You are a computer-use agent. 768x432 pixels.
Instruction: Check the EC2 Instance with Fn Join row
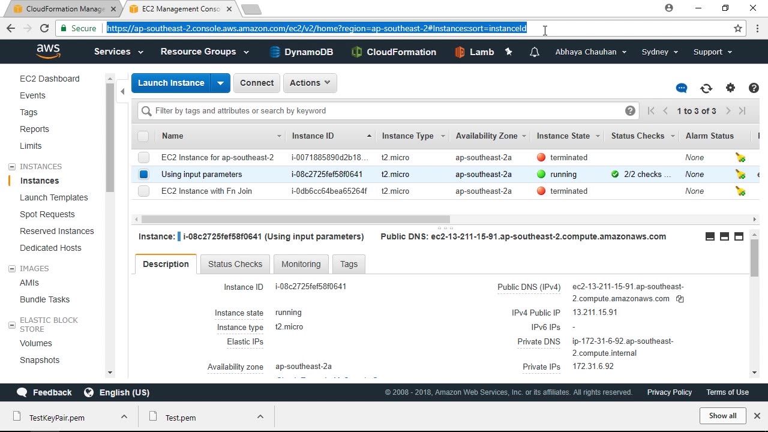tap(143, 191)
